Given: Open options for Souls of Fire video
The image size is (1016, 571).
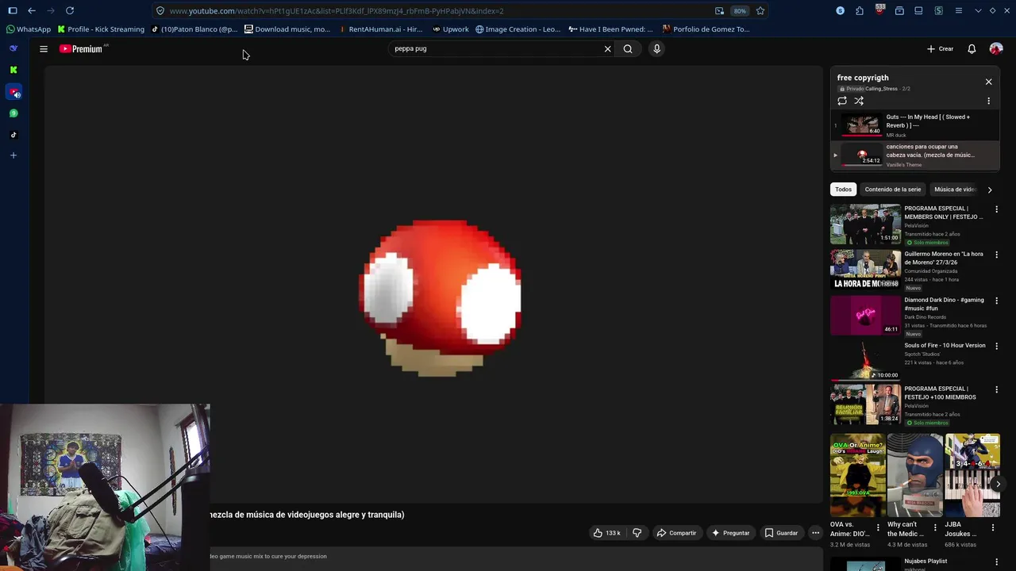Looking at the screenshot, I should (996, 347).
